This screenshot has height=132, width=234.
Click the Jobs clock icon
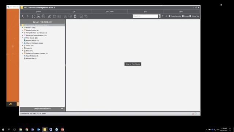(x=25, y=48)
